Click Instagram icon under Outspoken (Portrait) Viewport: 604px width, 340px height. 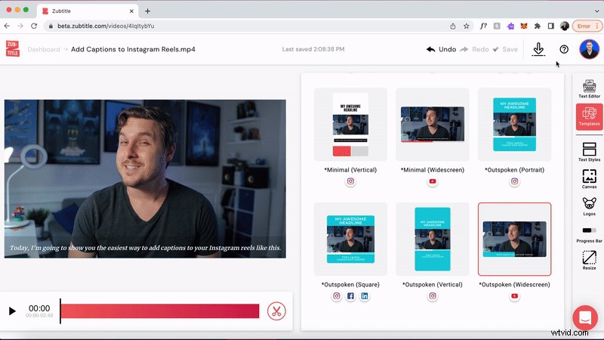click(x=515, y=181)
